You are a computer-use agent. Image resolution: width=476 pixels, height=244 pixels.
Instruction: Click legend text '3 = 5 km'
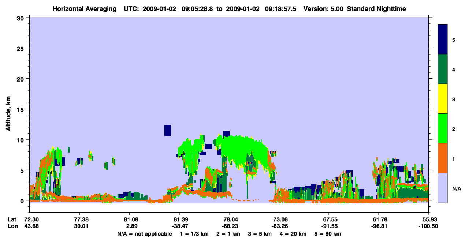(x=260, y=234)
